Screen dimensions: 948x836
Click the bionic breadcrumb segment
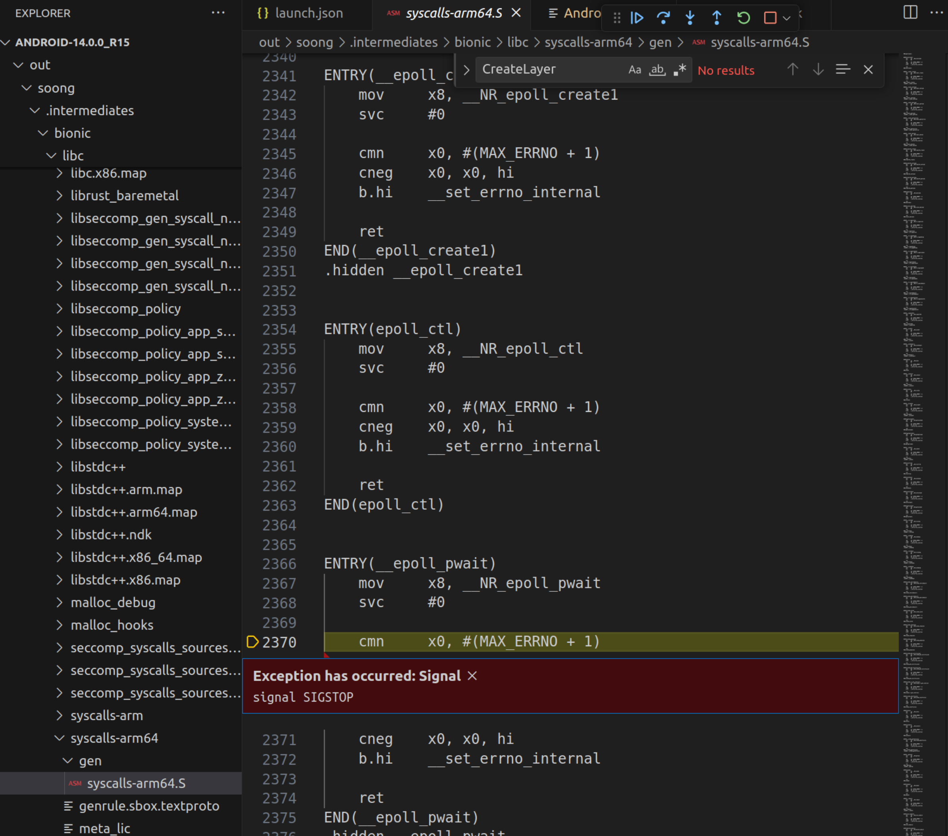[x=472, y=42]
